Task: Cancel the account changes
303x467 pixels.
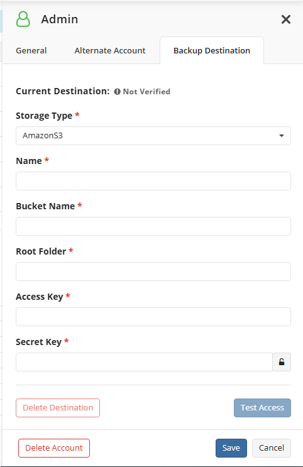Action: 272,448
